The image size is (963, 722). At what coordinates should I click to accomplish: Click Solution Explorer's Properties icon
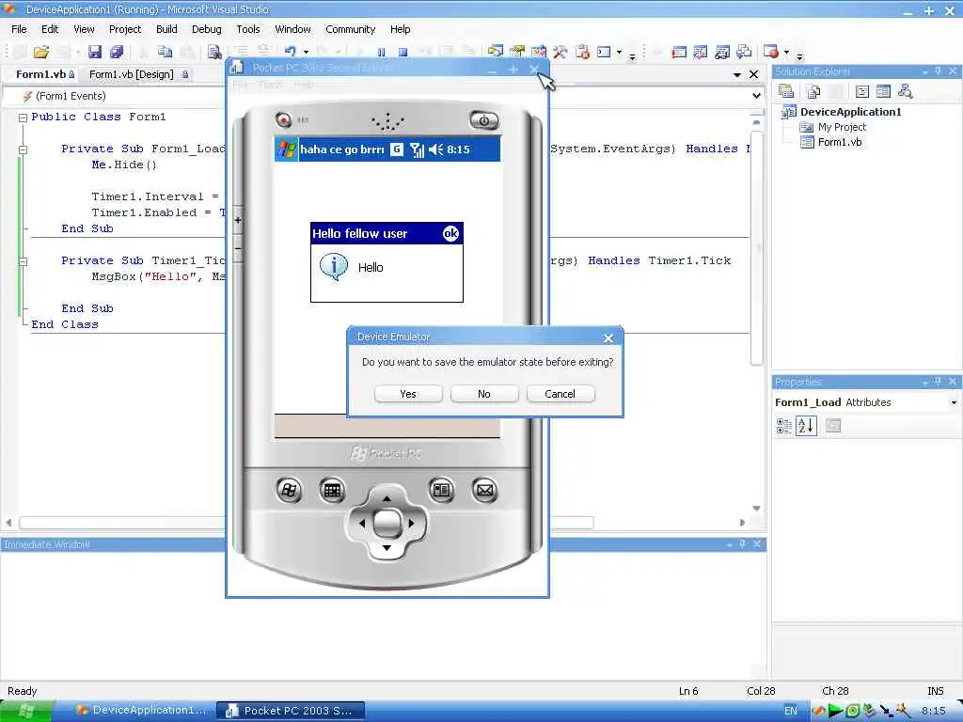coord(785,91)
